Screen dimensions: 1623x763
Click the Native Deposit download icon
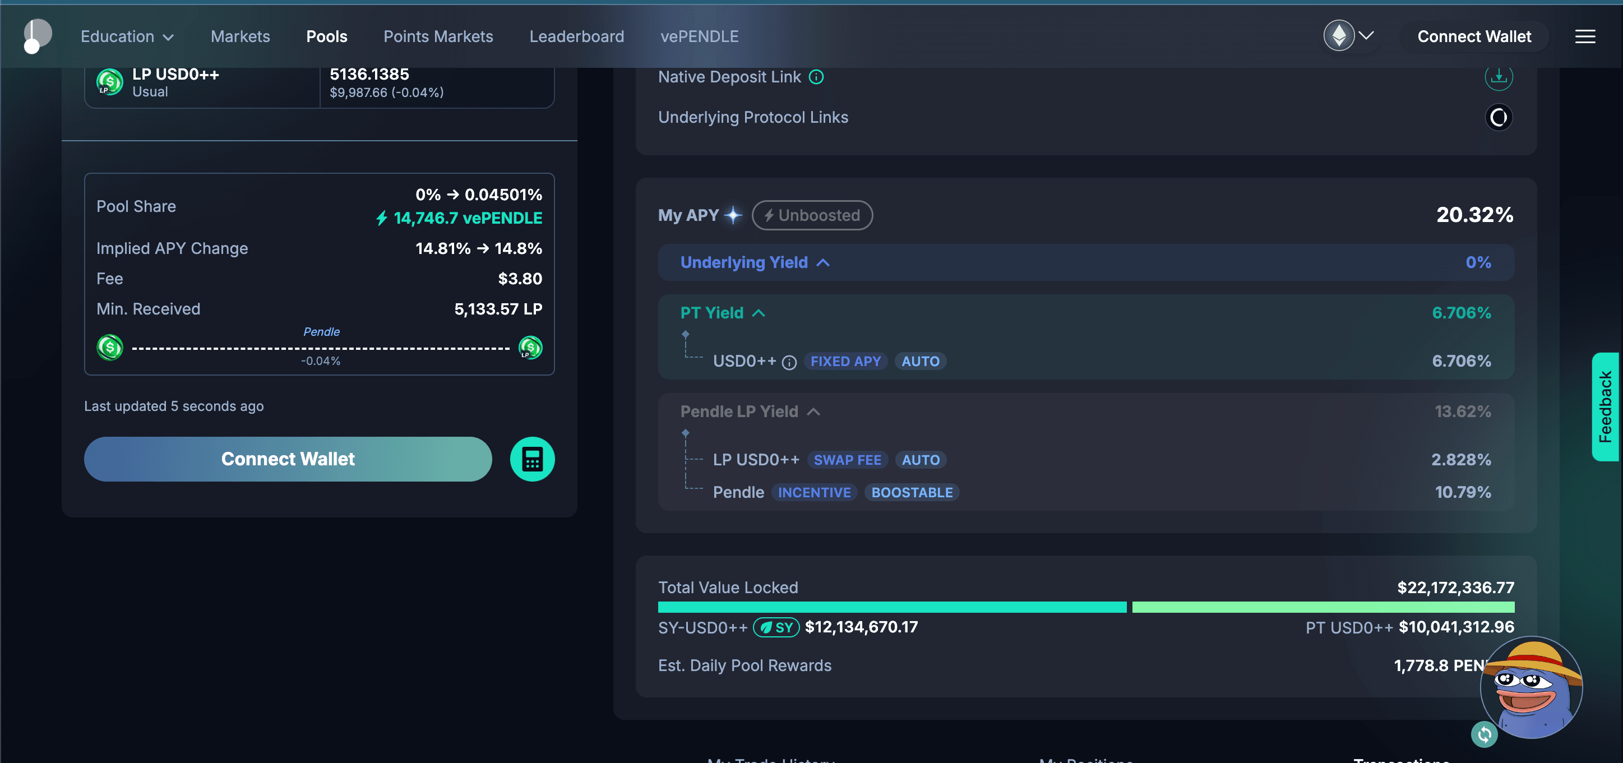coord(1499,77)
